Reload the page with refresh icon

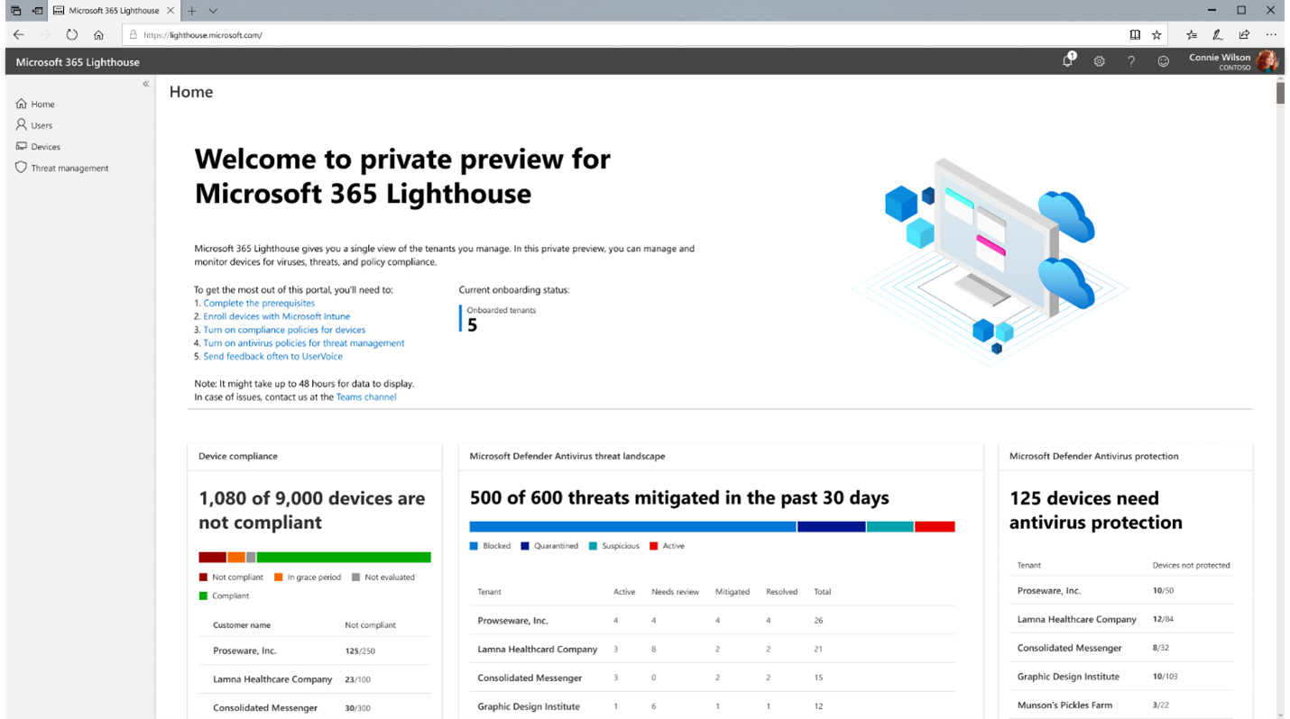[x=72, y=34]
